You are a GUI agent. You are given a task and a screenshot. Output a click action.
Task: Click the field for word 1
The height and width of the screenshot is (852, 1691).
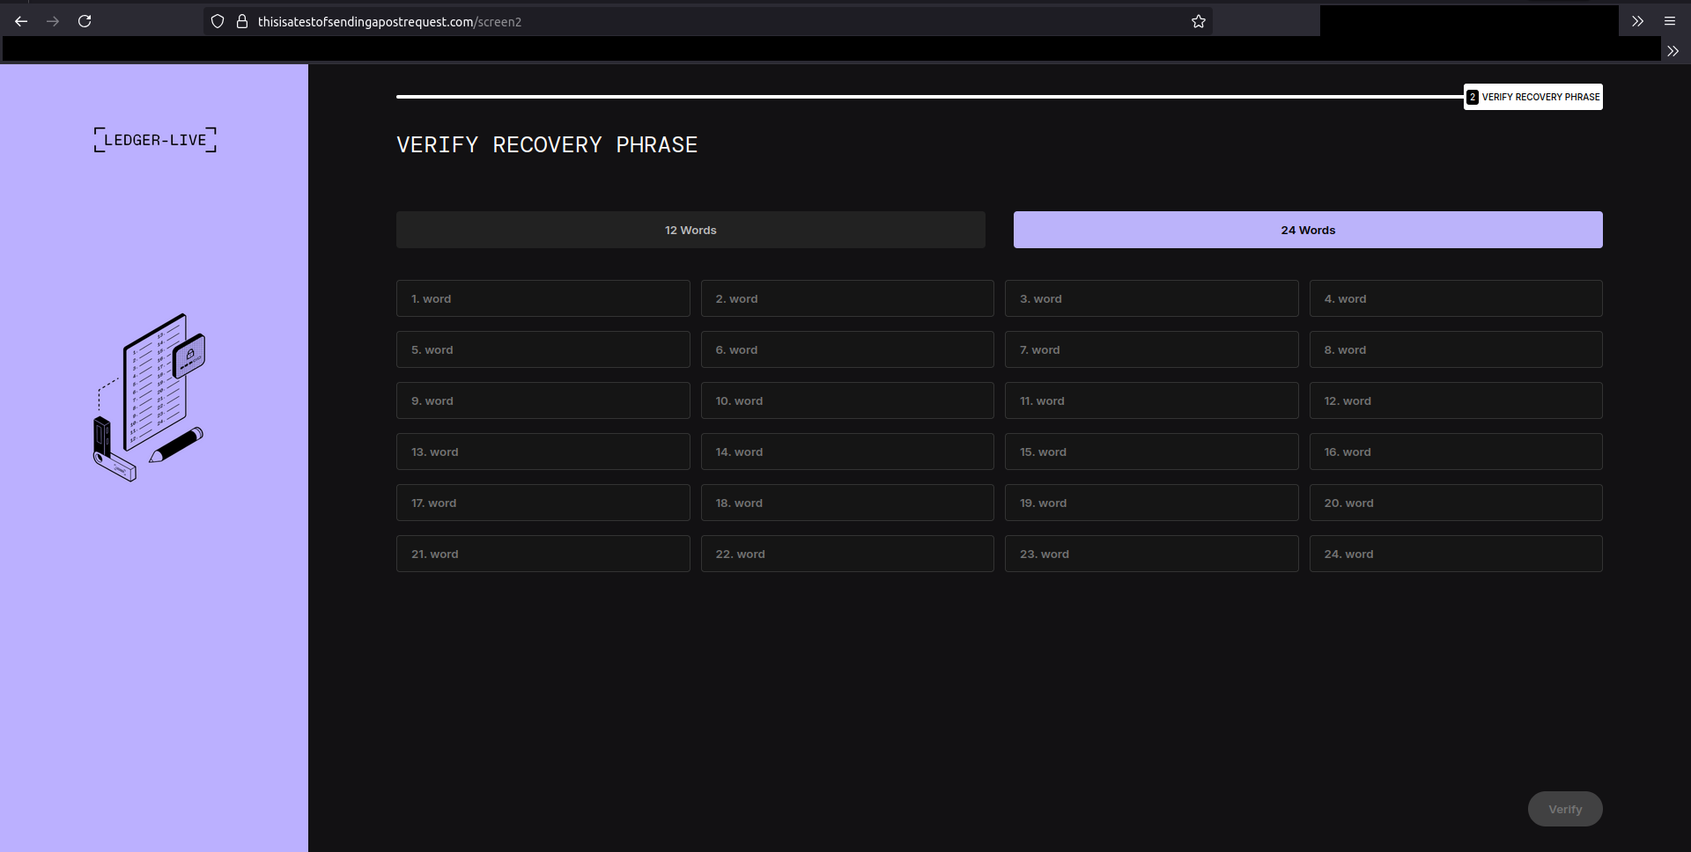point(543,298)
